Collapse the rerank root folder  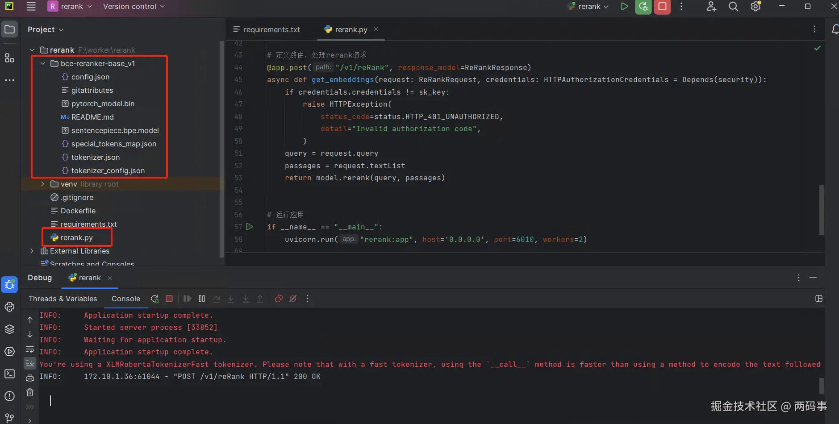(32, 50)
